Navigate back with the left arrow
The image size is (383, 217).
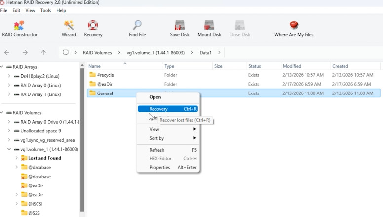coord(7,52)
